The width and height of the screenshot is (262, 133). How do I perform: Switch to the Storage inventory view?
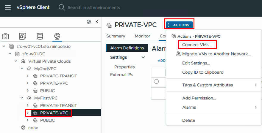[x=40, y=36]
